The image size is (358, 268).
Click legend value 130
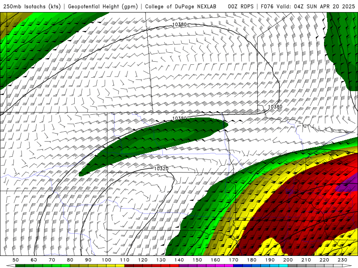(161, 260)
